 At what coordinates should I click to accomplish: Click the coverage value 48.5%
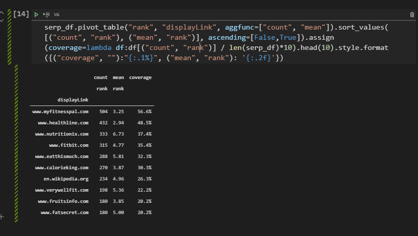coord(145,123)
